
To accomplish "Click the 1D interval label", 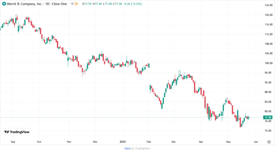I will pos(47,4).
